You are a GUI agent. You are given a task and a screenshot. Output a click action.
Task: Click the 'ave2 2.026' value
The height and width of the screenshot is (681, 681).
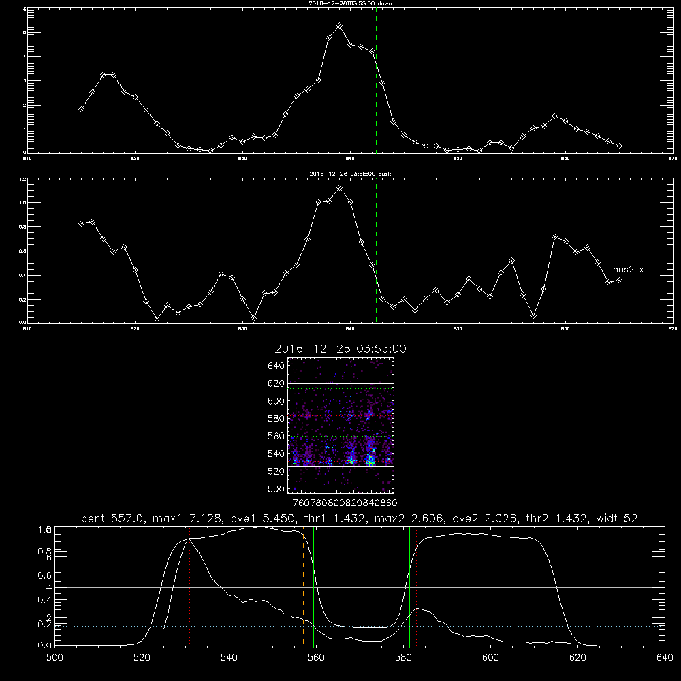[484, 518]
